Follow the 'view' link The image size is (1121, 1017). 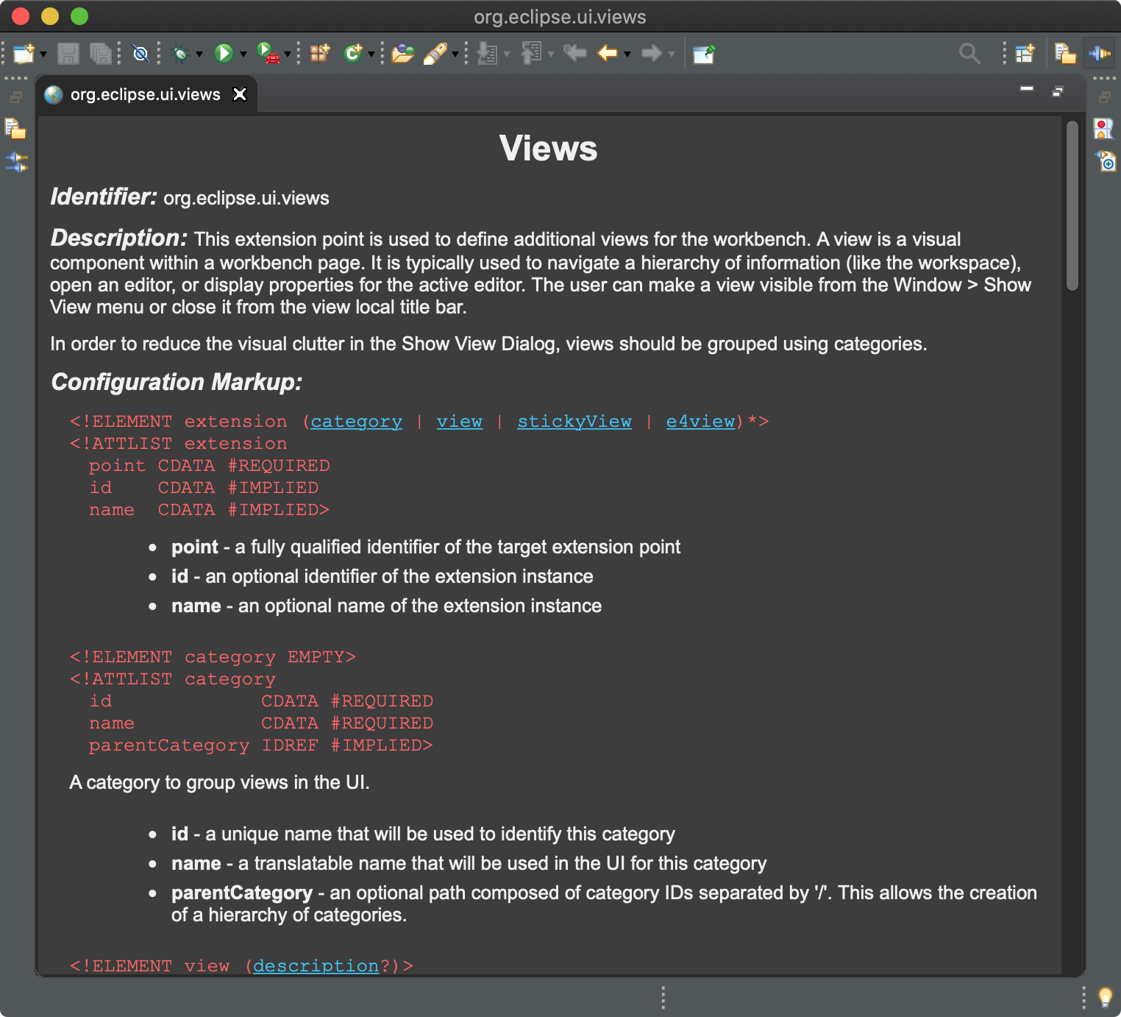pos(459,422)
